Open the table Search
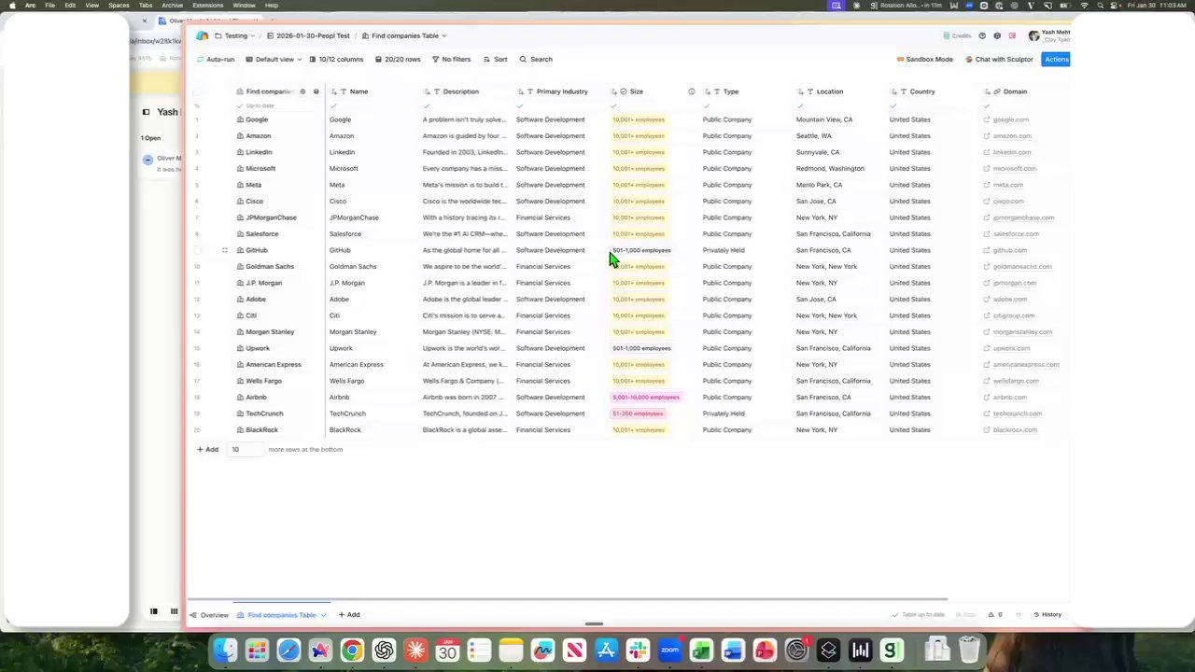Viewport: 1195px width, 672px height. tap(536, 59)
